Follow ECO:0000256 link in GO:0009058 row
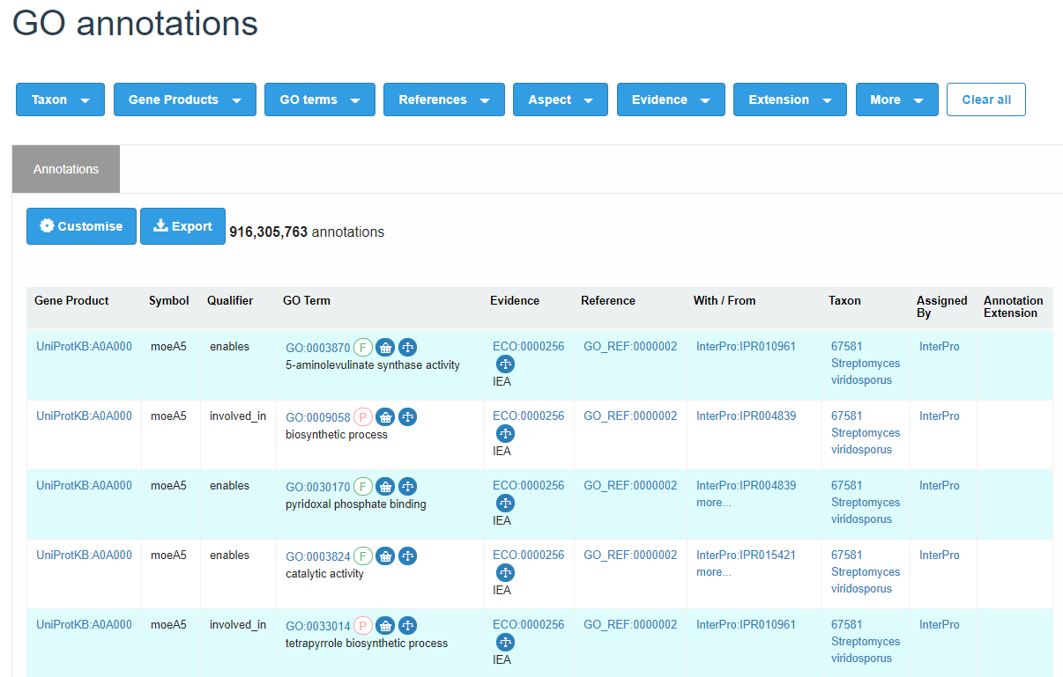The height and width of the screenshot is (677, 1063). pos(528,416)
